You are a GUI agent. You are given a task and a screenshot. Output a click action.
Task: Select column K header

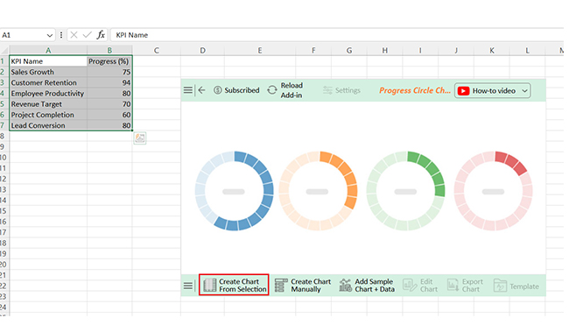(x=492, y=51)
